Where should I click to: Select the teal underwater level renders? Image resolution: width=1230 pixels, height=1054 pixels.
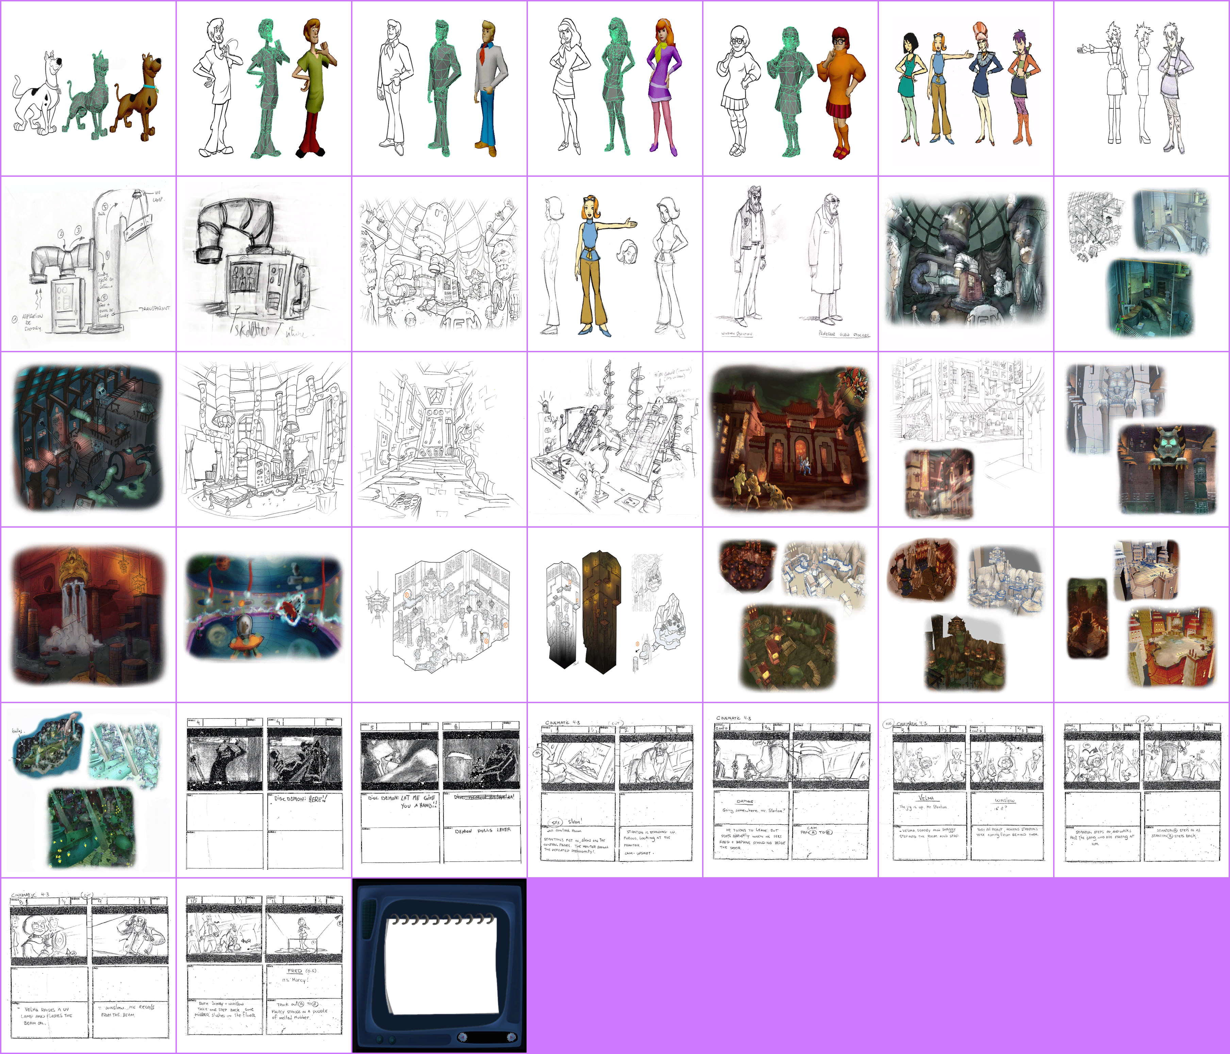88,790
